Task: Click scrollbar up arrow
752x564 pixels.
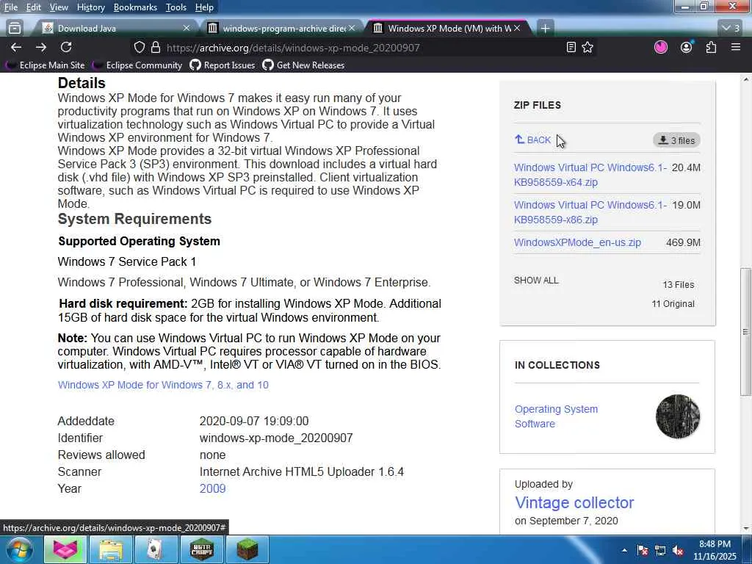Action: (745, 79)
